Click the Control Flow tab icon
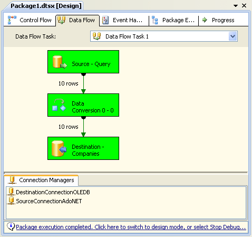 coord(12,20)
